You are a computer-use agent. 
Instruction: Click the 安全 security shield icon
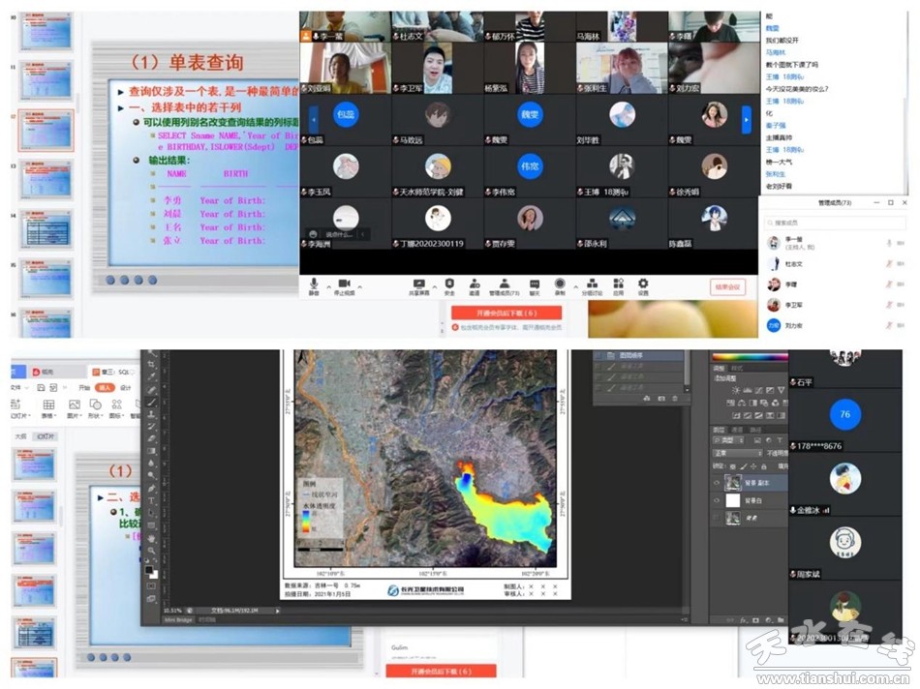click(x=448, y=285)
